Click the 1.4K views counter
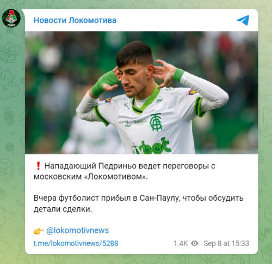Image resolution: width=272 pixels, height=264 pixels. (x=181, y=243)
